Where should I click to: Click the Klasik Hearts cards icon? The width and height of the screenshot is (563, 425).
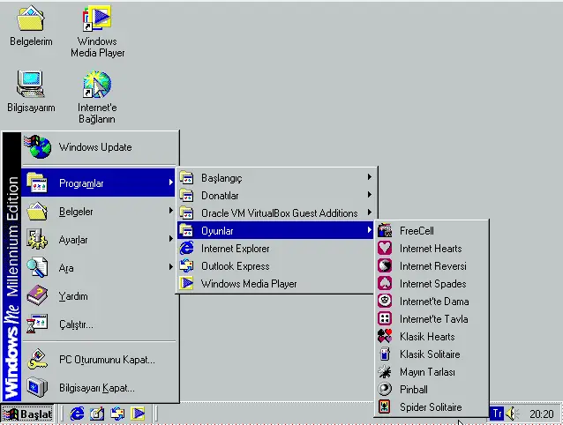[x=385, y=336]
